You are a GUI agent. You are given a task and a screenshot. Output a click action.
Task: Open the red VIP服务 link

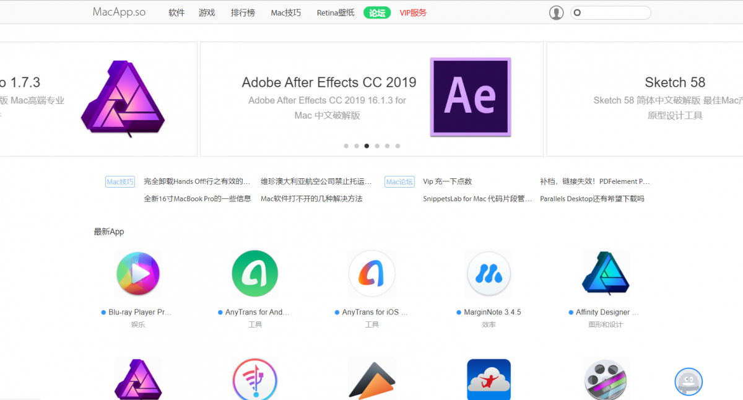pyautogui.click(x=413, y=12)
